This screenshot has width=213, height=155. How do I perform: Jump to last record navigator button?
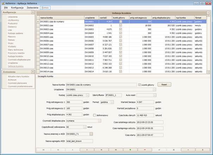116,150
